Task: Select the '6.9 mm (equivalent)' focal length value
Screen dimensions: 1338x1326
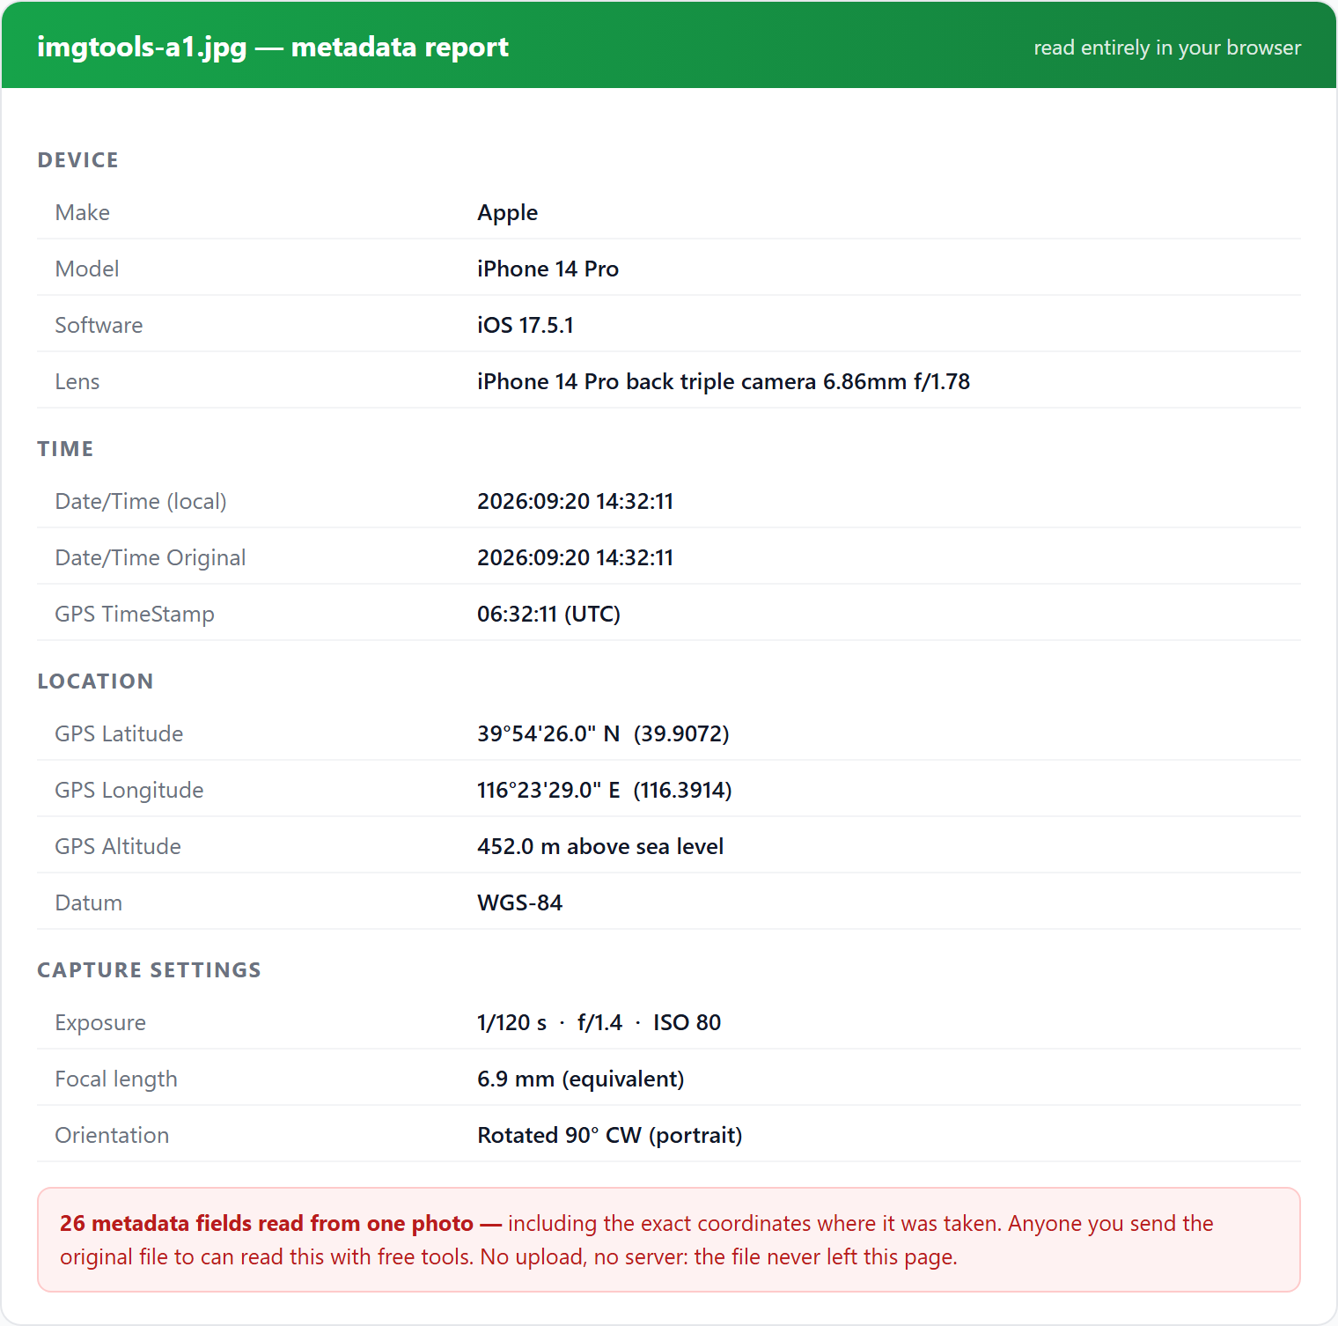Action: 580,1079
